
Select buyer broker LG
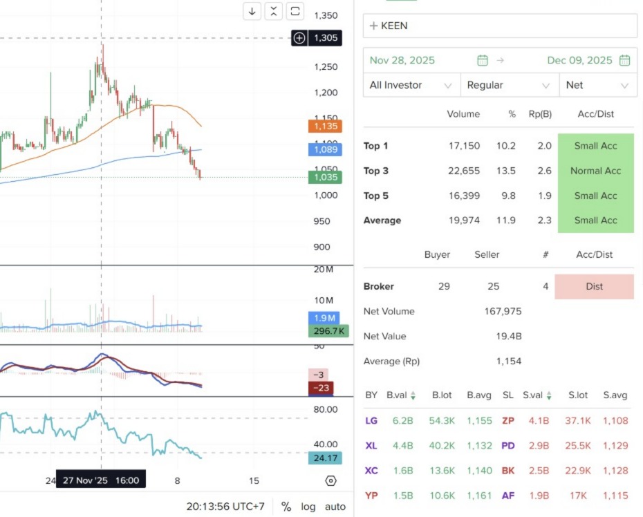coord(371,421)
